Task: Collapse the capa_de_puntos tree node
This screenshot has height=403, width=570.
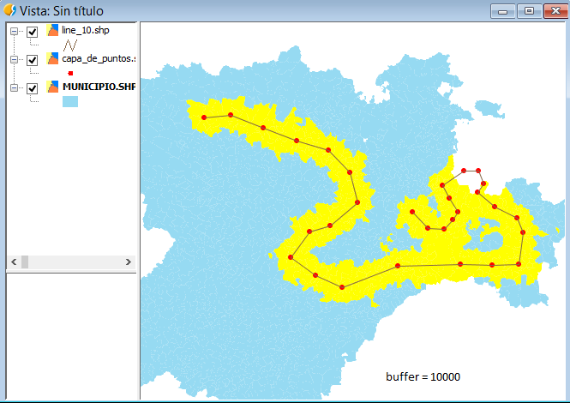Action: click(x=15, y=60)
